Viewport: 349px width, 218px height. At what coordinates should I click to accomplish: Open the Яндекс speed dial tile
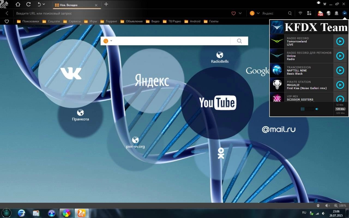click(152, 81)
